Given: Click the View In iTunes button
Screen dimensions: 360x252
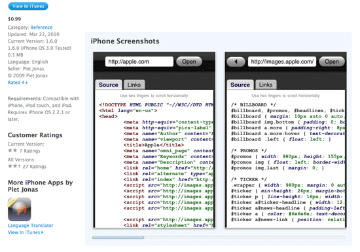Looking at the screenshot, I should click(28, 6).
